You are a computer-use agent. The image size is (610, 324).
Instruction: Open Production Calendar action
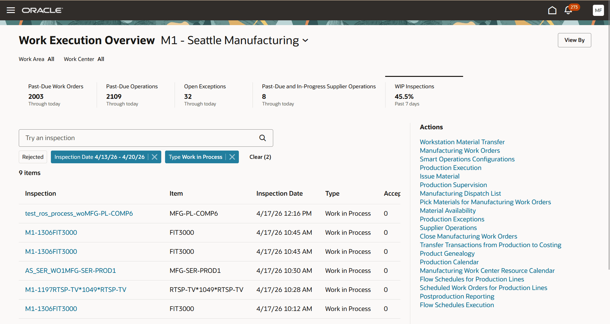point(449,262)
